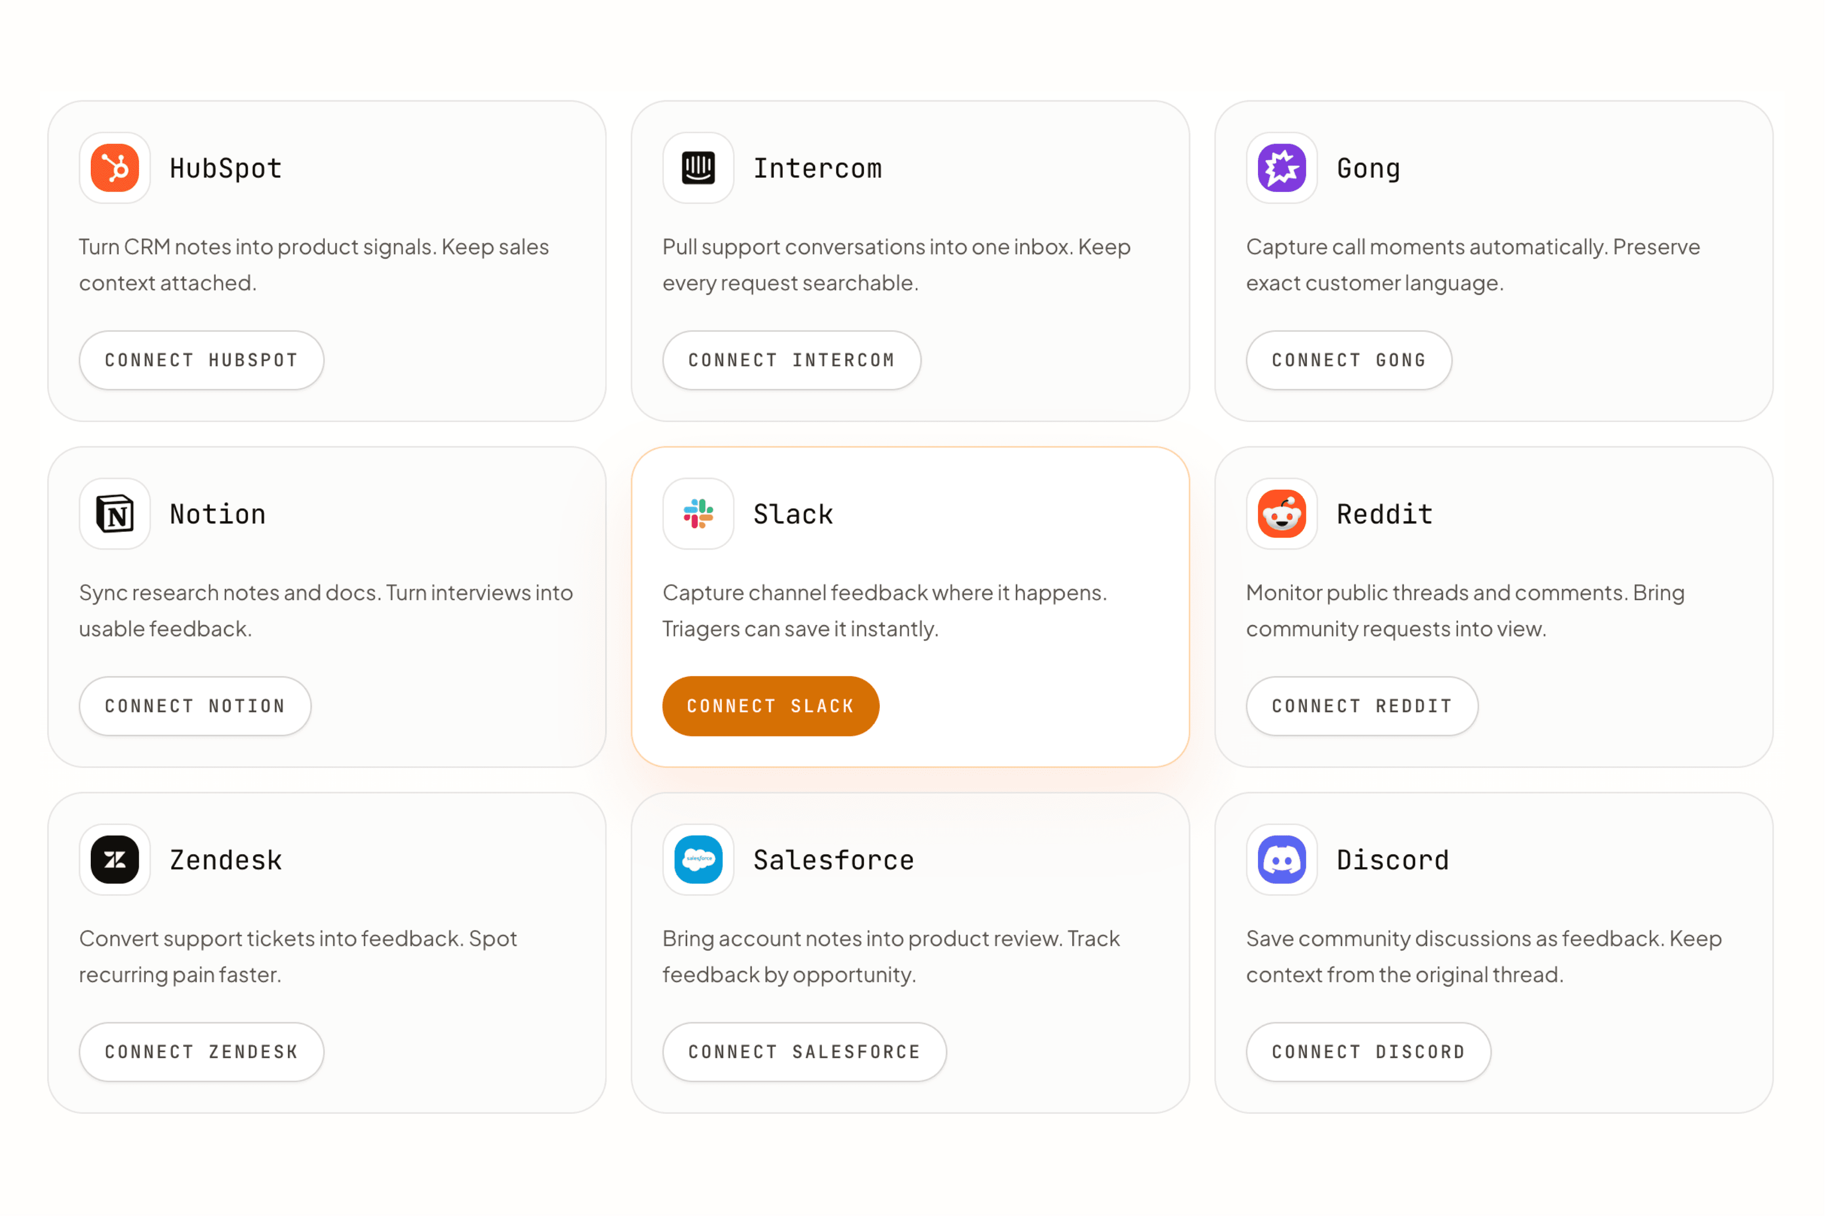Click 'Turn CRM notes into product signals' text
The height and width of the screenshot is (1216, 1825).
[257, 247]
